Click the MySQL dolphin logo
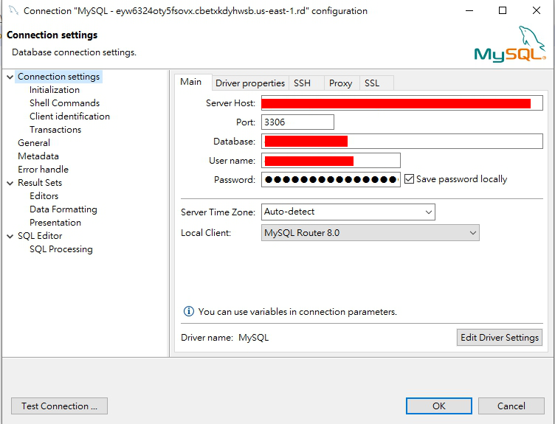The width and height of the screenshot is (555, 424). [x=510, y=44]
